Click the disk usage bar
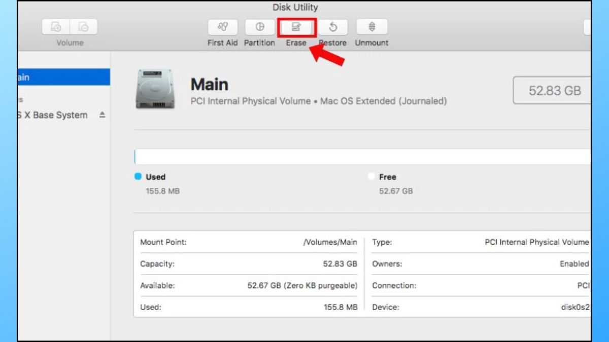Image resolution: width=609 pixels, height=342 pixels. click(362, 157)
